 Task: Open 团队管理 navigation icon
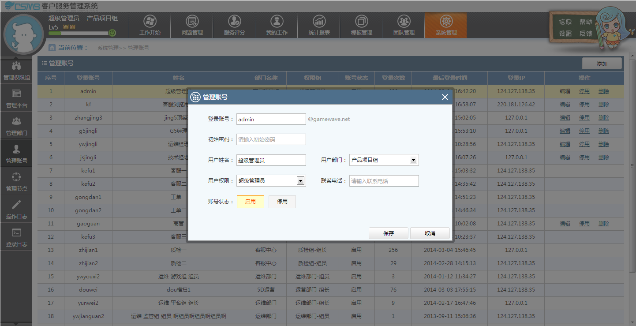[x=404, y=26]
